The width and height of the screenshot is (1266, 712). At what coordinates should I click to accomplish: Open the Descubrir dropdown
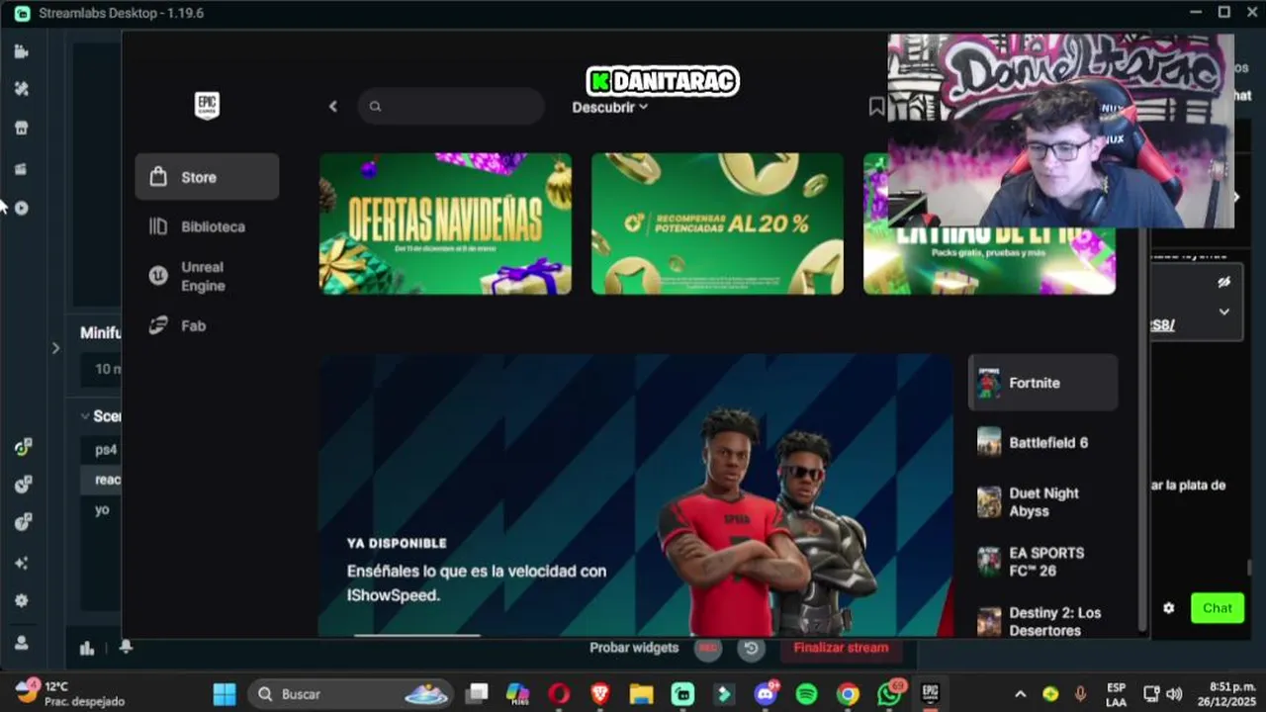[609, 107]
